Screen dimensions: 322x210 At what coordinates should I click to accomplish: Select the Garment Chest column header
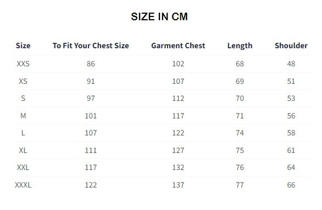pos(178,46)
